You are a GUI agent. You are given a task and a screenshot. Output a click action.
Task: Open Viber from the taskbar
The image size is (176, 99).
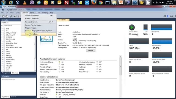pyautogui.click(x=32, y=2)
